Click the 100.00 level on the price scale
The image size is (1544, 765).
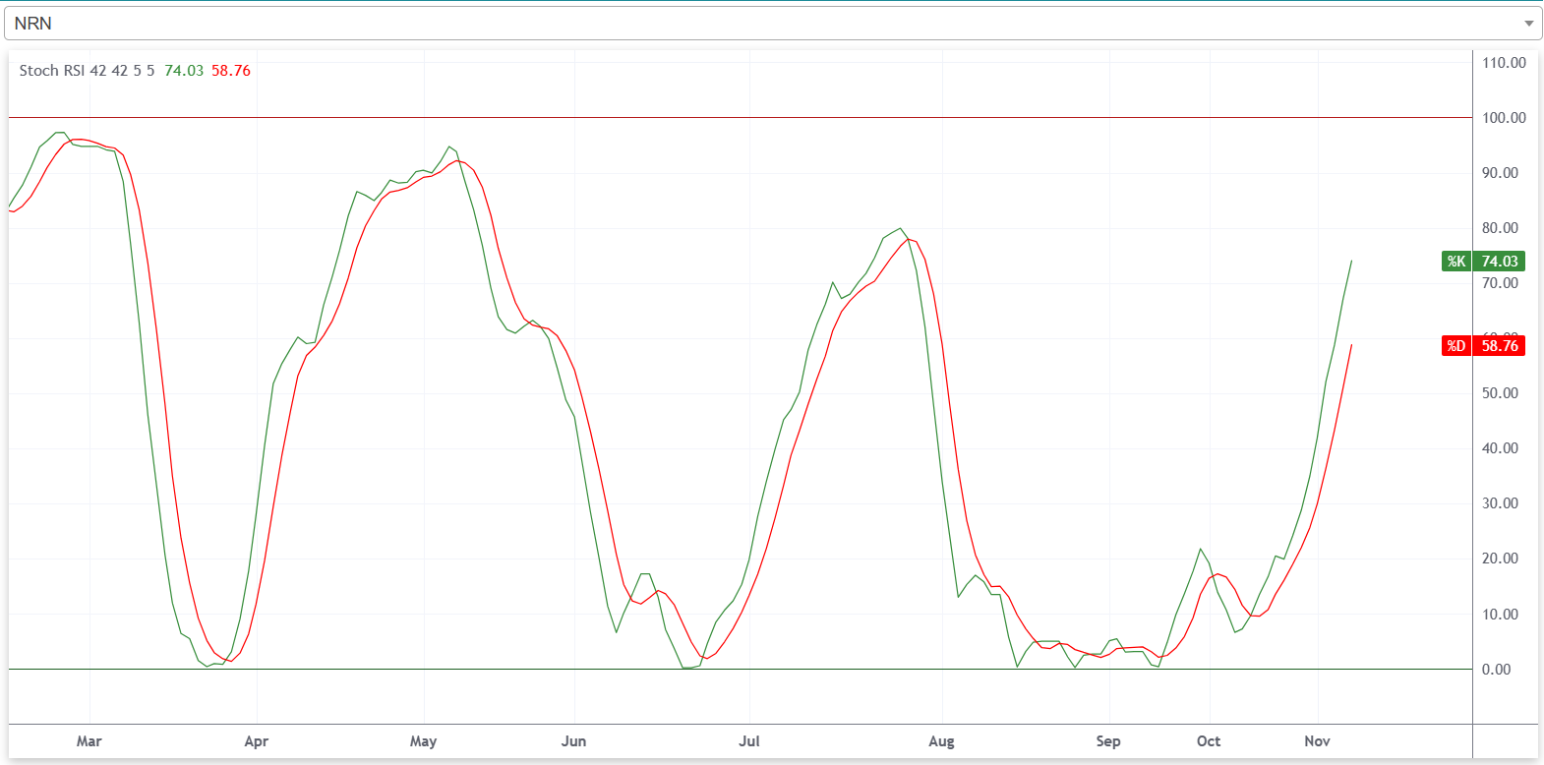pyautogui.click(x=1504, y=118)
